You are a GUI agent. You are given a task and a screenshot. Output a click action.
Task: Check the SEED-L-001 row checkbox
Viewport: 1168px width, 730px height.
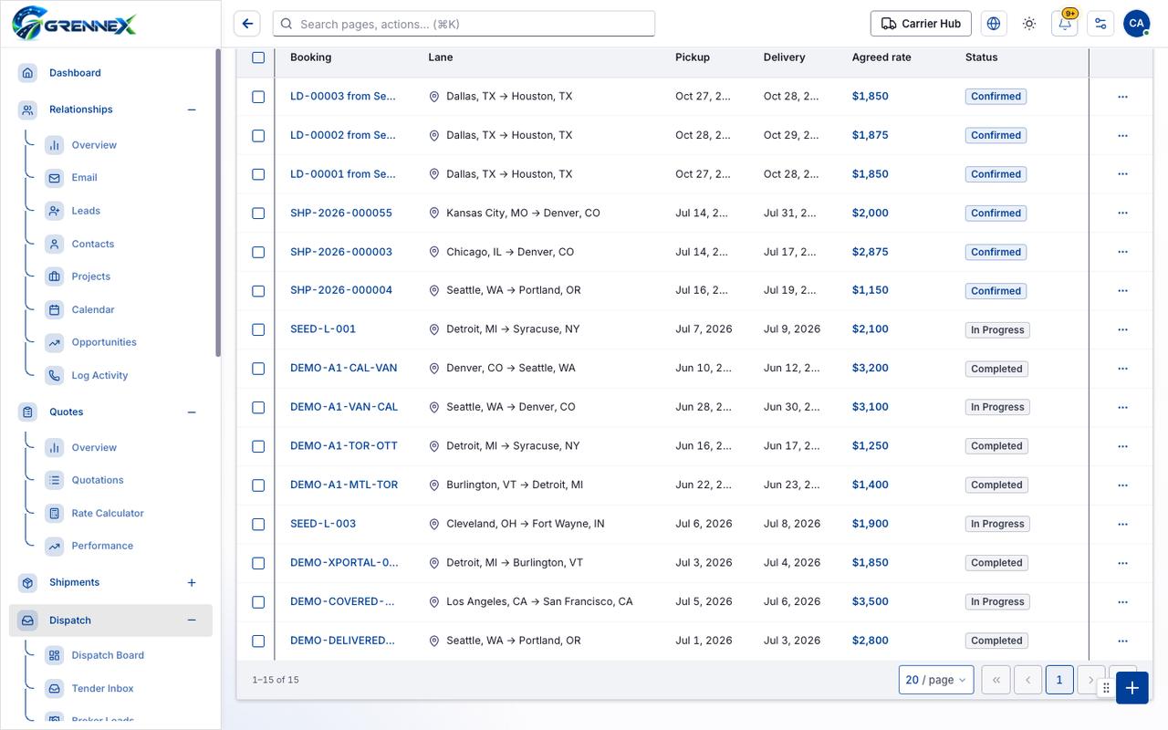point(258,329)
